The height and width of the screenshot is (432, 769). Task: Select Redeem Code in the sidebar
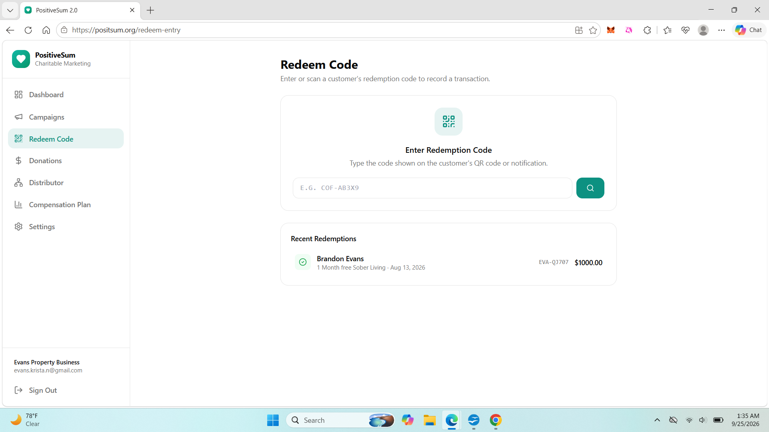click(x=66, y=139)
